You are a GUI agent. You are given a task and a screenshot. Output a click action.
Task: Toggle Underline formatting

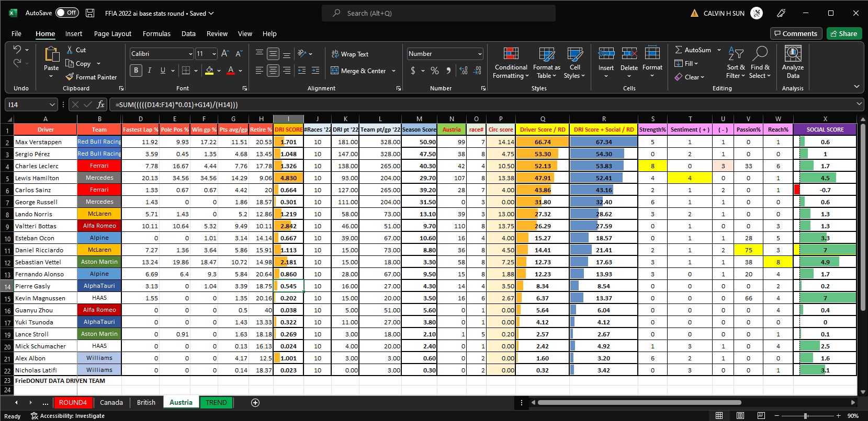(x=163, y=70)
